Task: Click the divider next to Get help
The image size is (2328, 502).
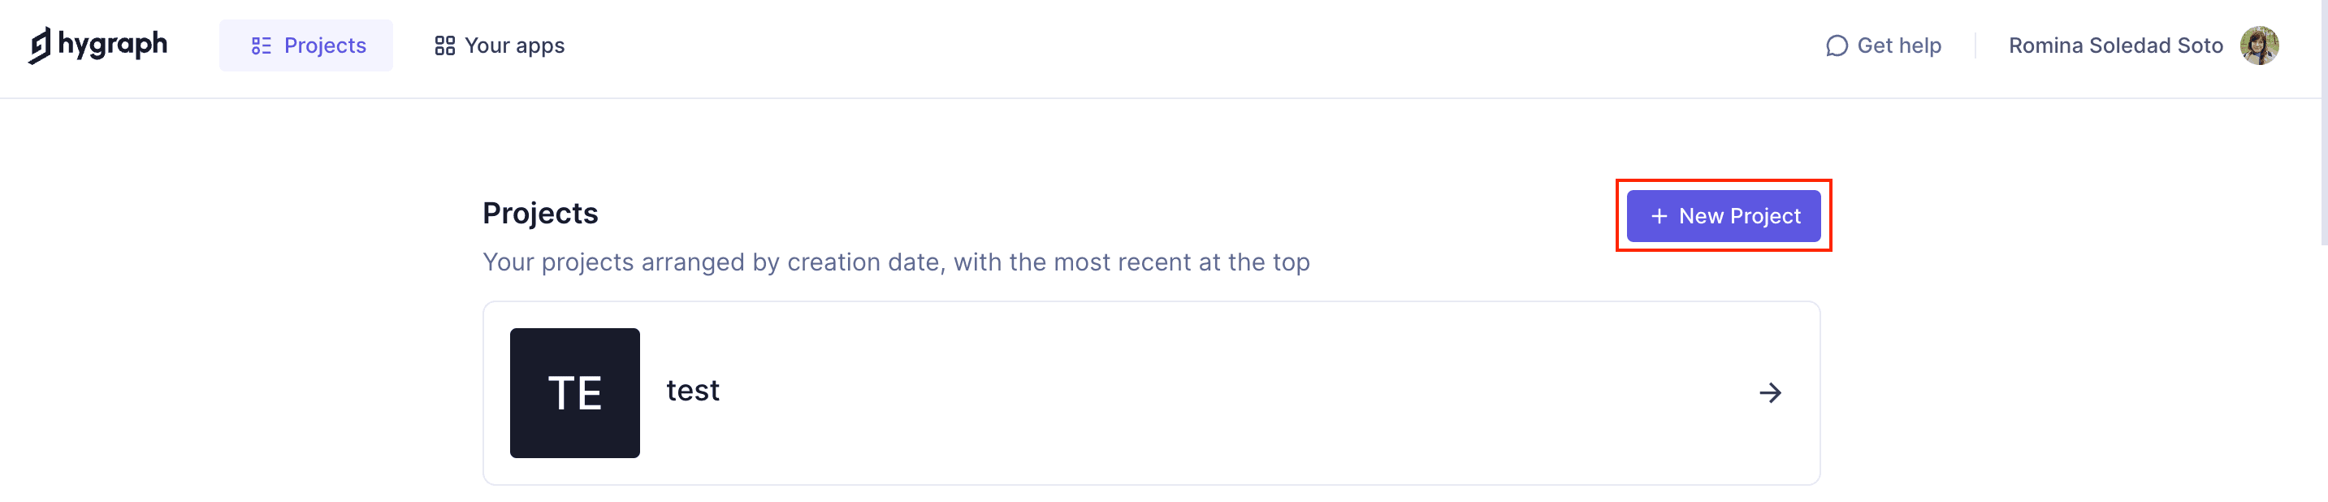Action: [x=1975, y=46]
